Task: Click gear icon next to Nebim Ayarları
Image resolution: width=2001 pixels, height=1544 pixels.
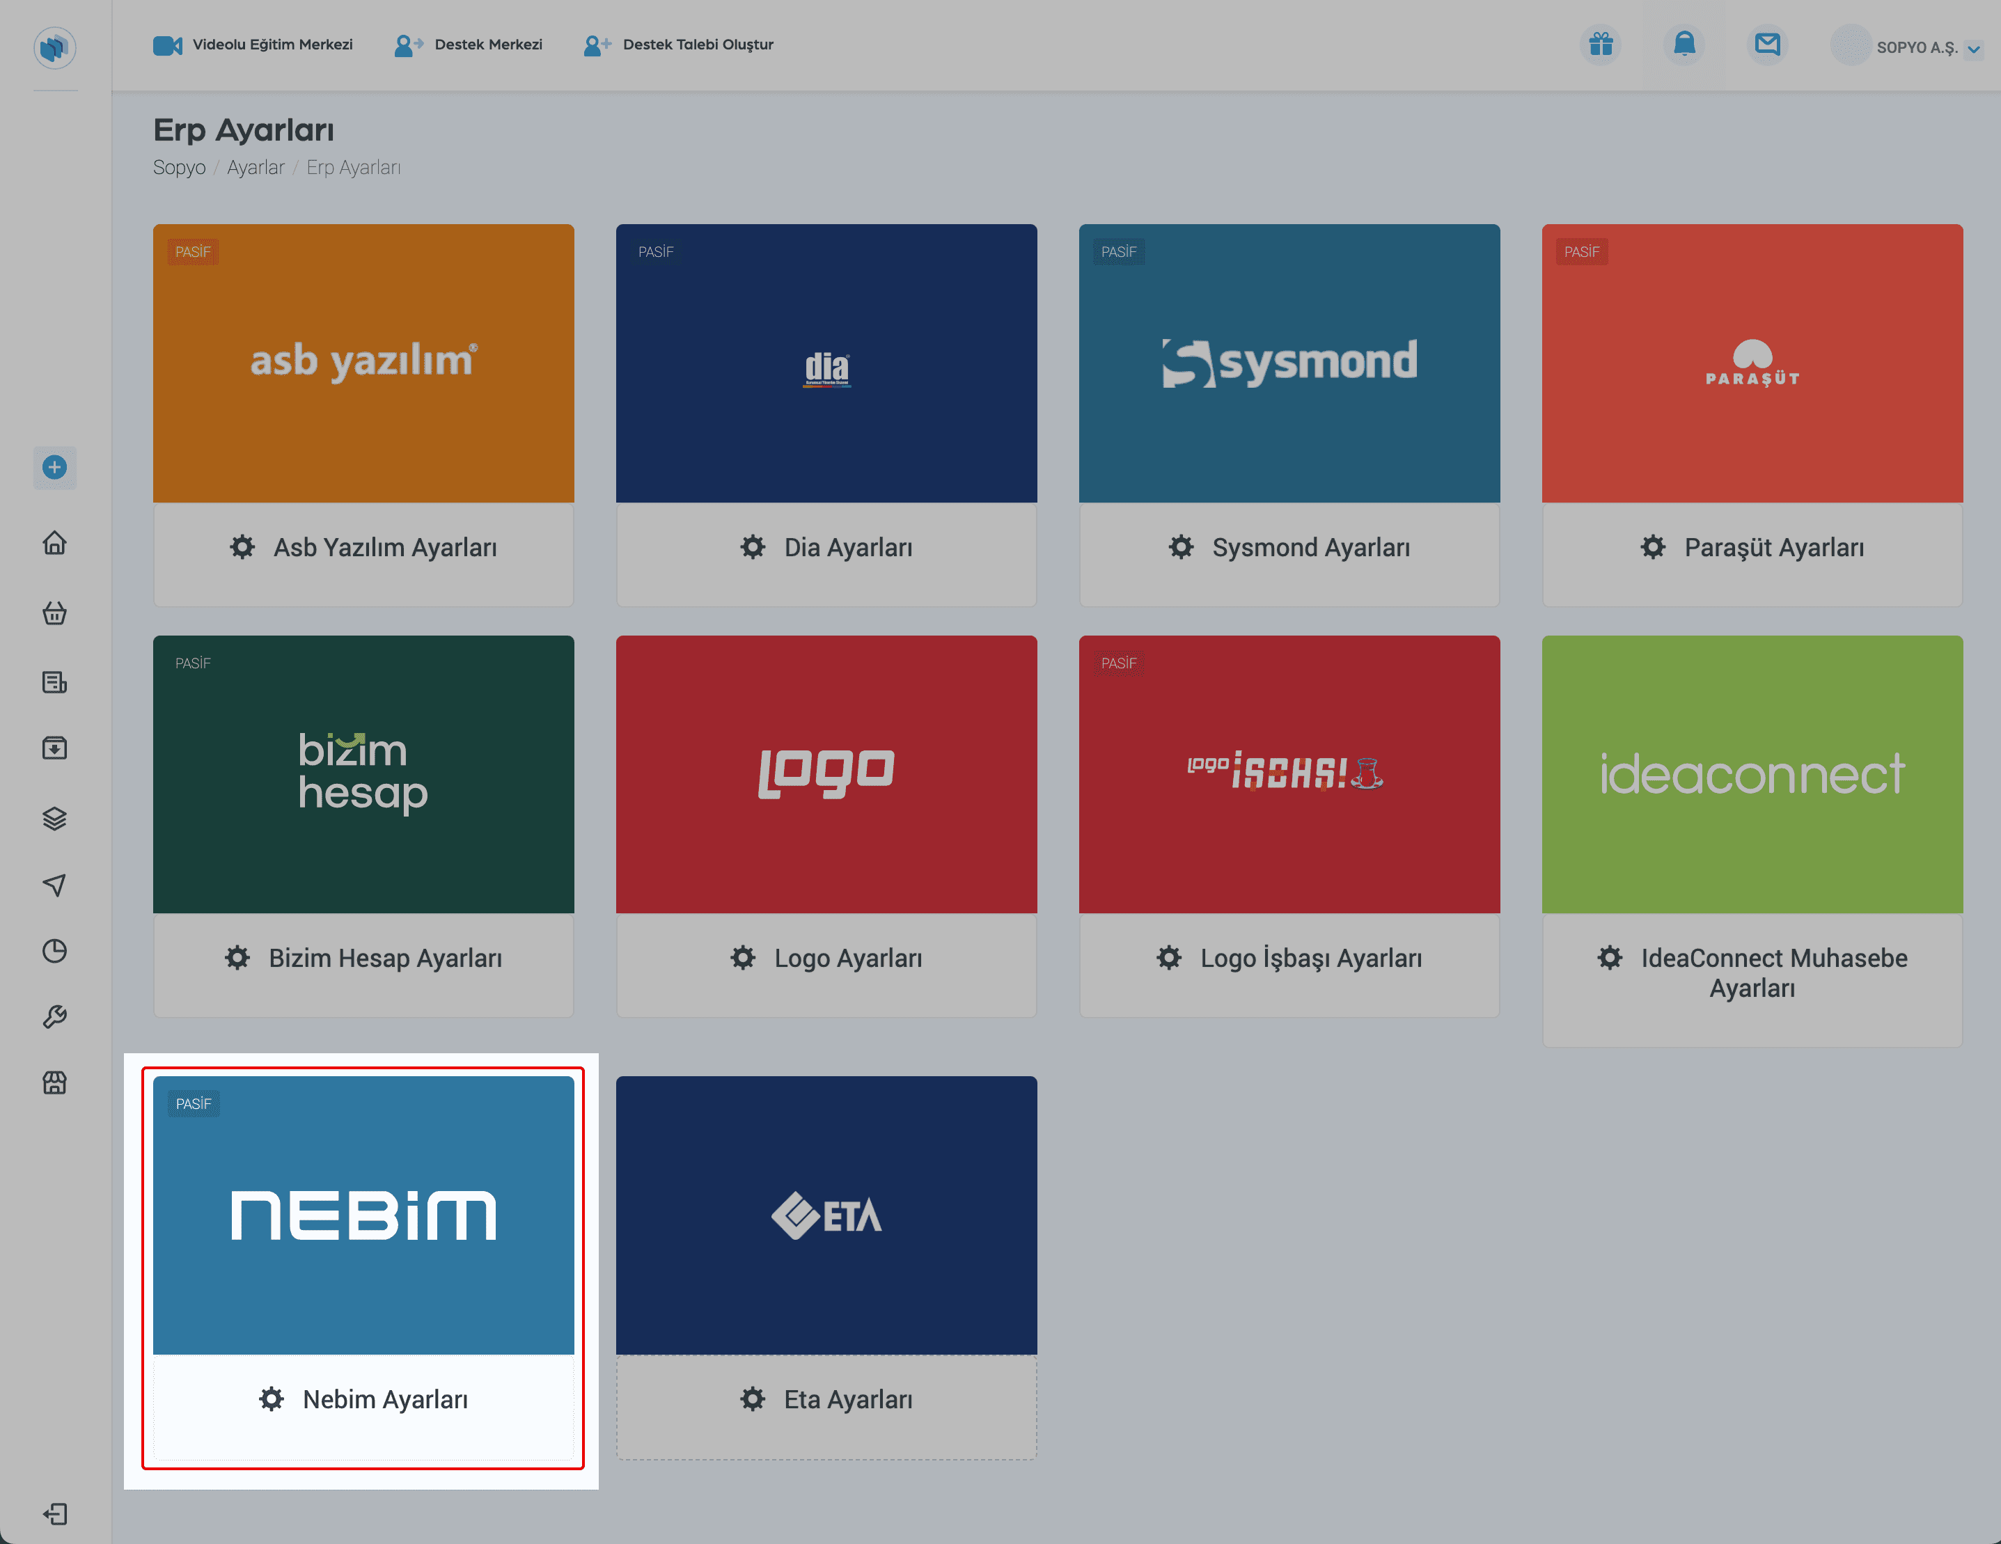Action: [x=272, y=1400]
